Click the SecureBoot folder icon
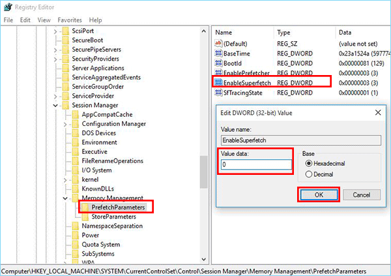The image size is (391, 276). (66, 40)
